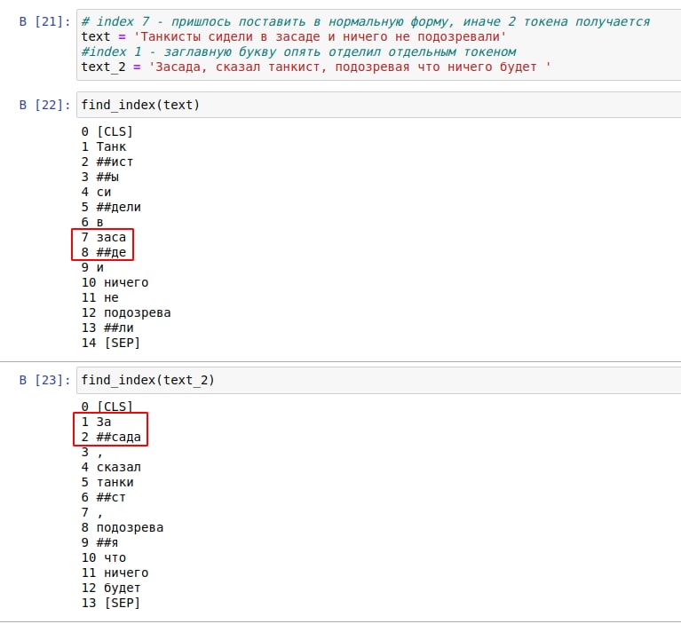
Task: Click output line '1 Танк'
Action: pyautogui.click(x=104, y=146)
